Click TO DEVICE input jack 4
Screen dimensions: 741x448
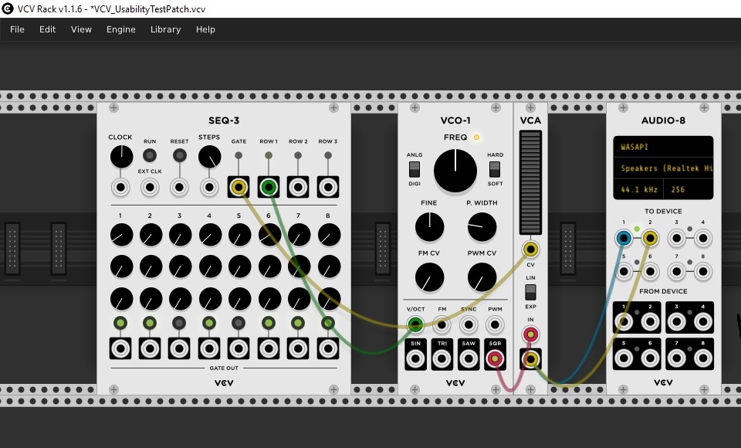tap(702, 238)
